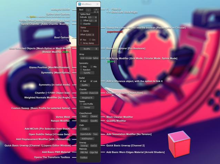Apply the Weighted N modifier button
This screenshot has height=164, width=220.
coord(87,98)
